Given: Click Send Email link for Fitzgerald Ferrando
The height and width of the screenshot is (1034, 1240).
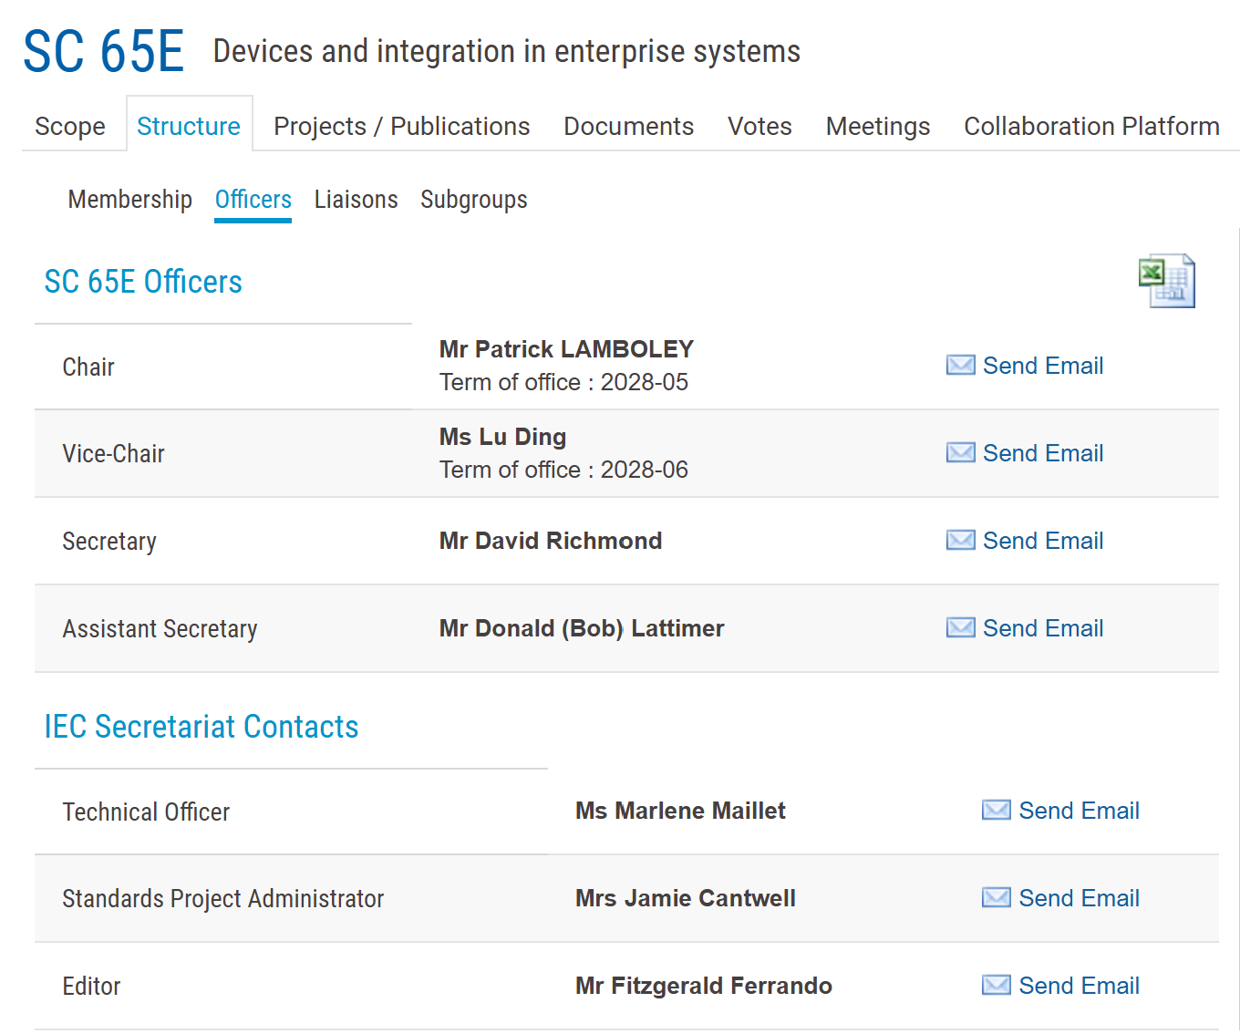Looking at the screenshot, I should point(1079,986).
